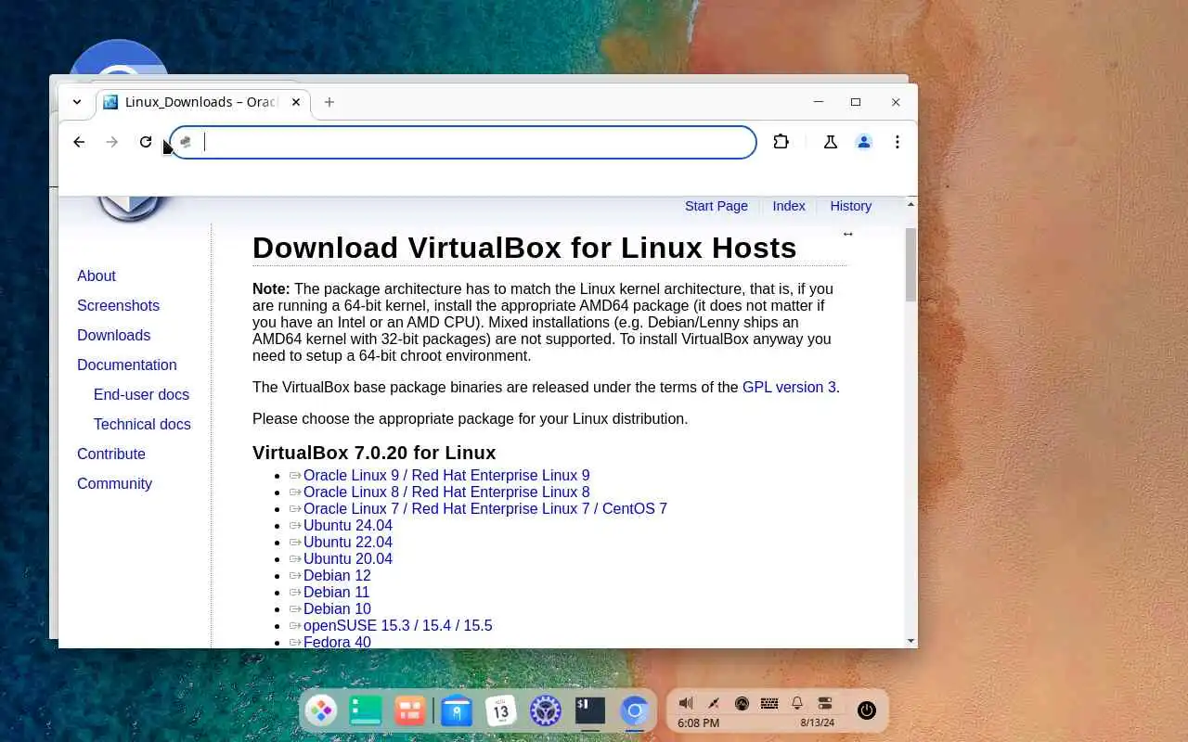This screenshot has width=1188, height=742.
Task: Open the Extensions puzzle icon
Action: coord(781,142)
